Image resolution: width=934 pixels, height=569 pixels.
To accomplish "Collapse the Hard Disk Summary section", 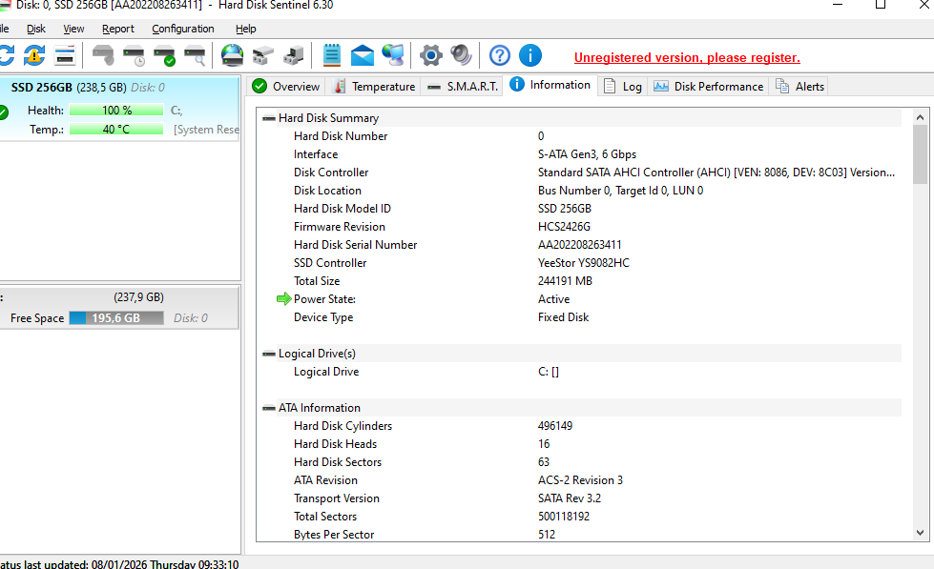I will (x=270, y=118).
